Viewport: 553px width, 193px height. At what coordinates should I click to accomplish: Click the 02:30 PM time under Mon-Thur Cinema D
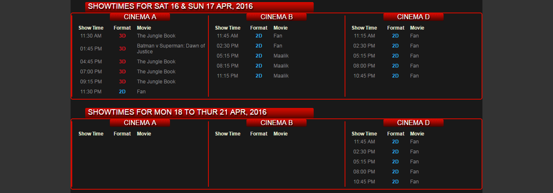click(364, 152)
